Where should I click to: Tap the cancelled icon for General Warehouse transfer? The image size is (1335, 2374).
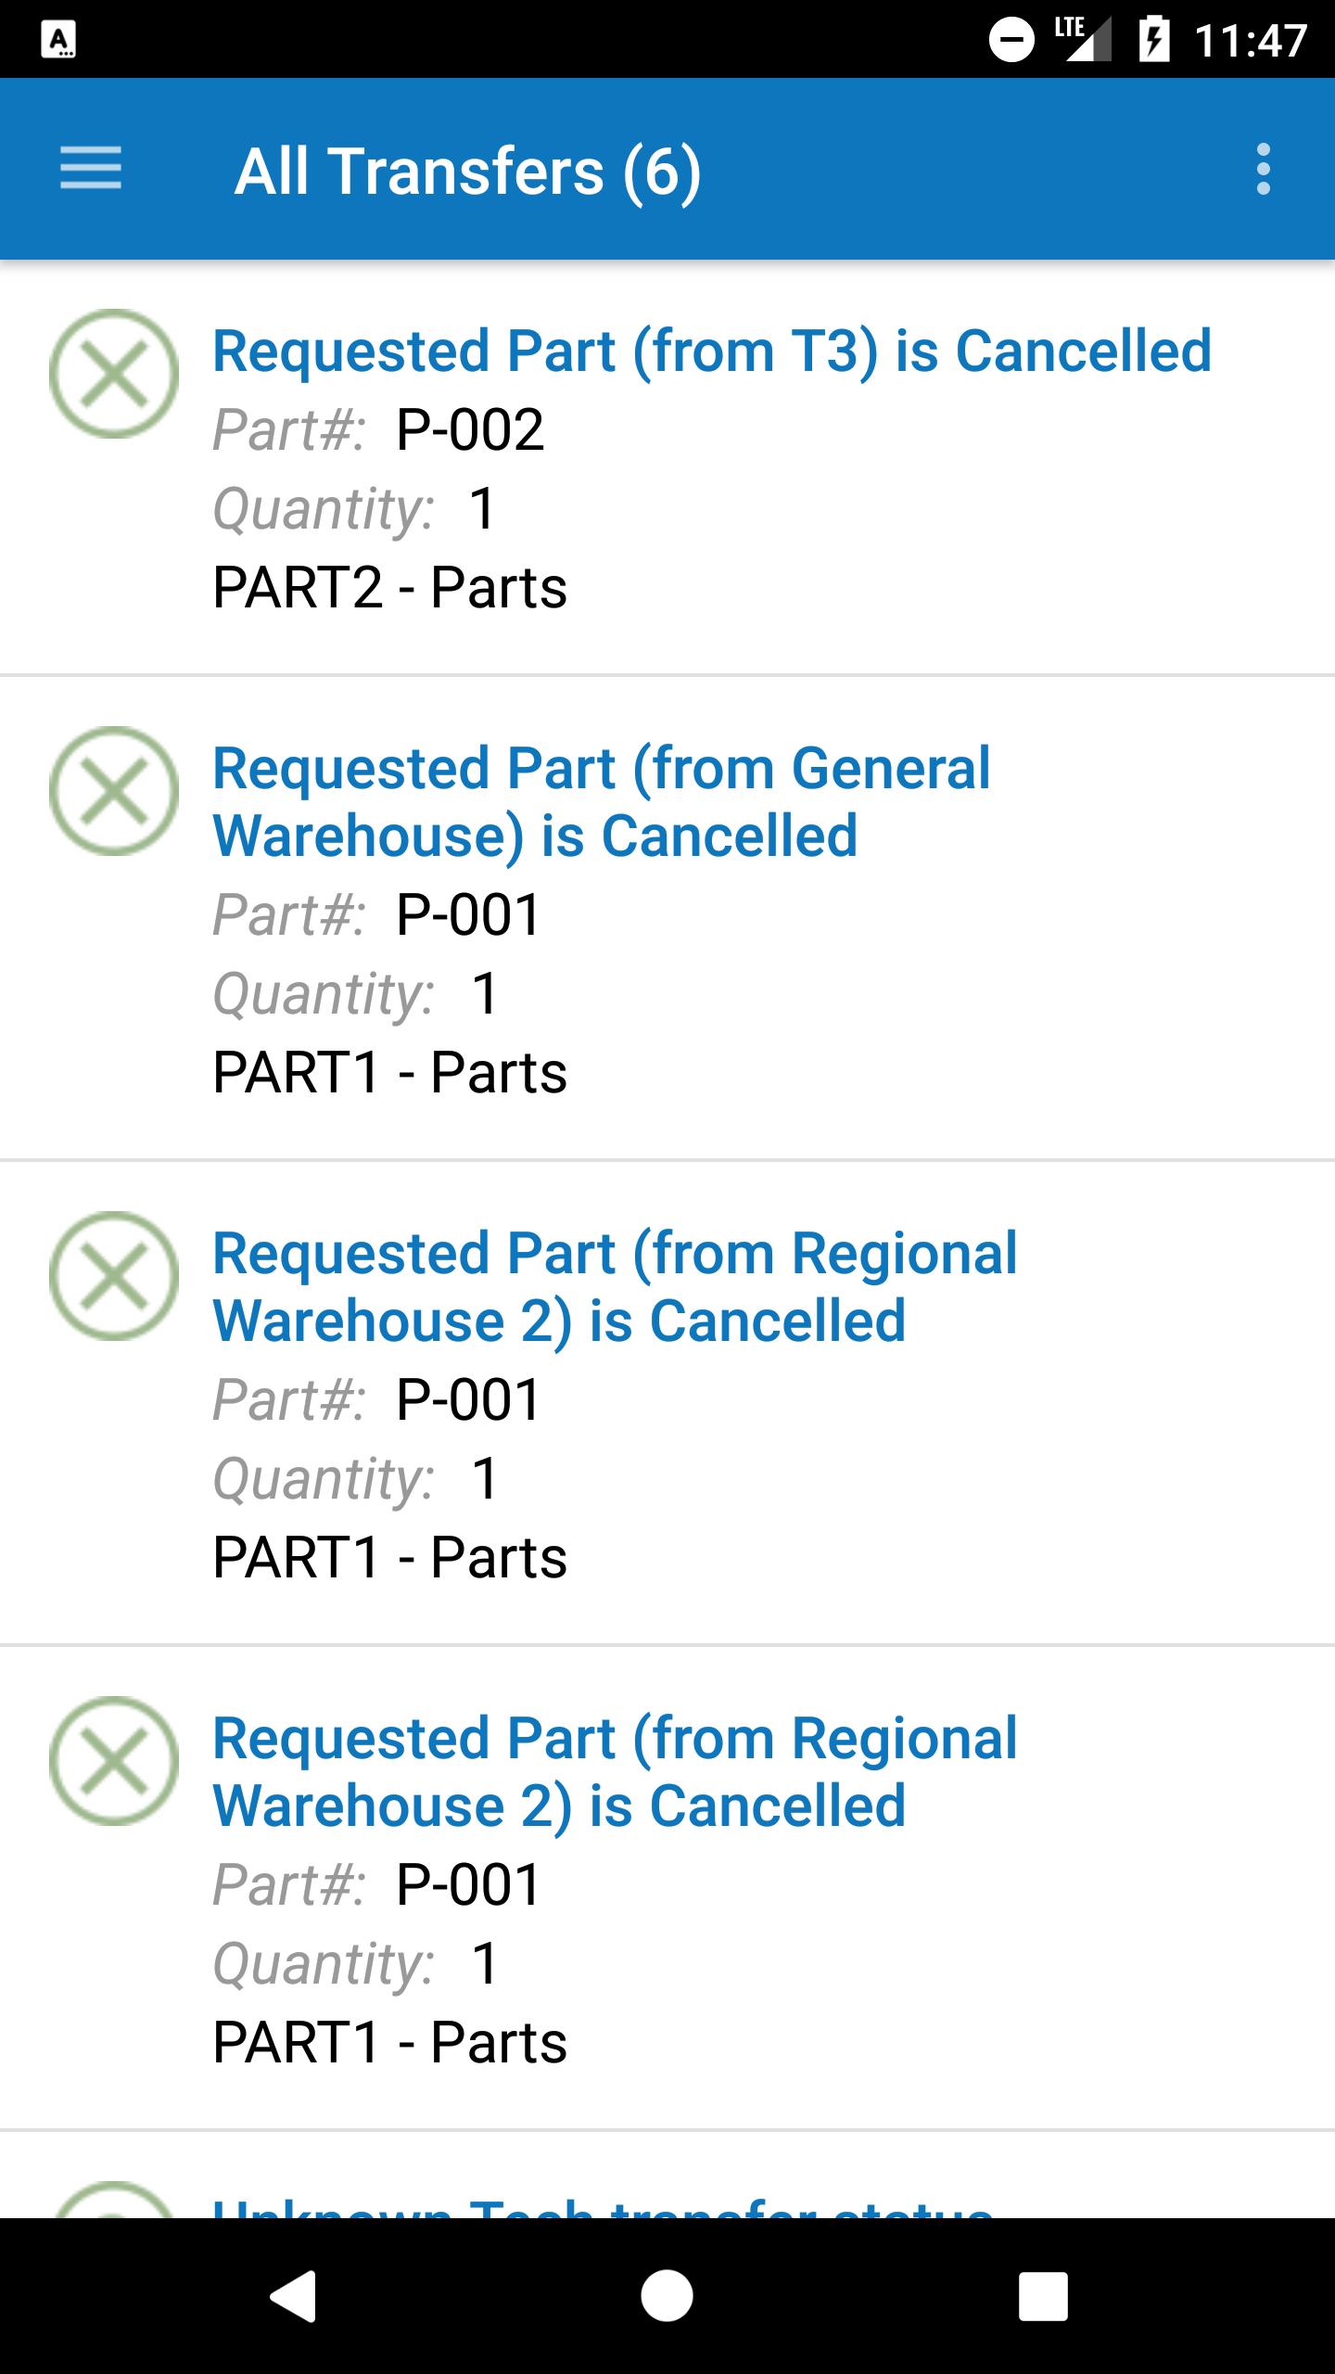pos(114,791)
